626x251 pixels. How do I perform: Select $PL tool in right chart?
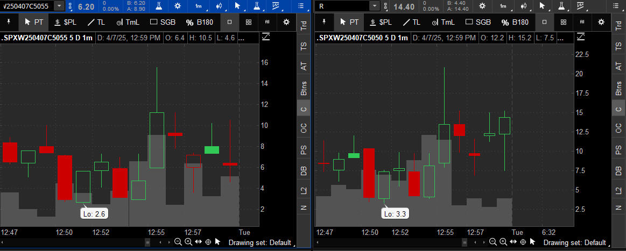(x=381, y=23)
